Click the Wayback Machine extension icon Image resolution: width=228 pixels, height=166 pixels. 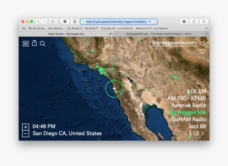pos(75,22)
